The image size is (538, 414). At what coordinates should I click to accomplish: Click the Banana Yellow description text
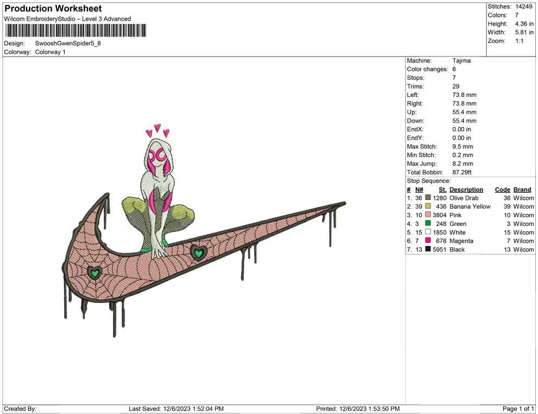(x=470, y=206)
